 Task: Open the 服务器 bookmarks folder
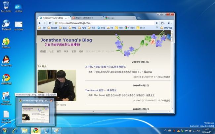pos(52,28)
